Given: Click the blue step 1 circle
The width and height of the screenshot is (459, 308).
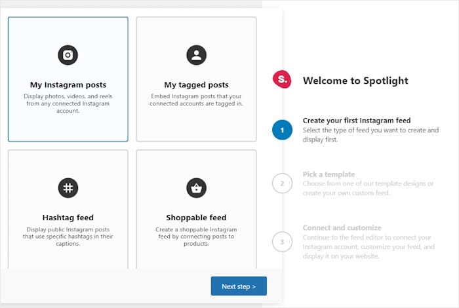Looking at the screenshot, I should (282, 130).
